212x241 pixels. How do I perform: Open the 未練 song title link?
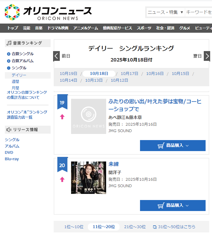click(113, 164)
